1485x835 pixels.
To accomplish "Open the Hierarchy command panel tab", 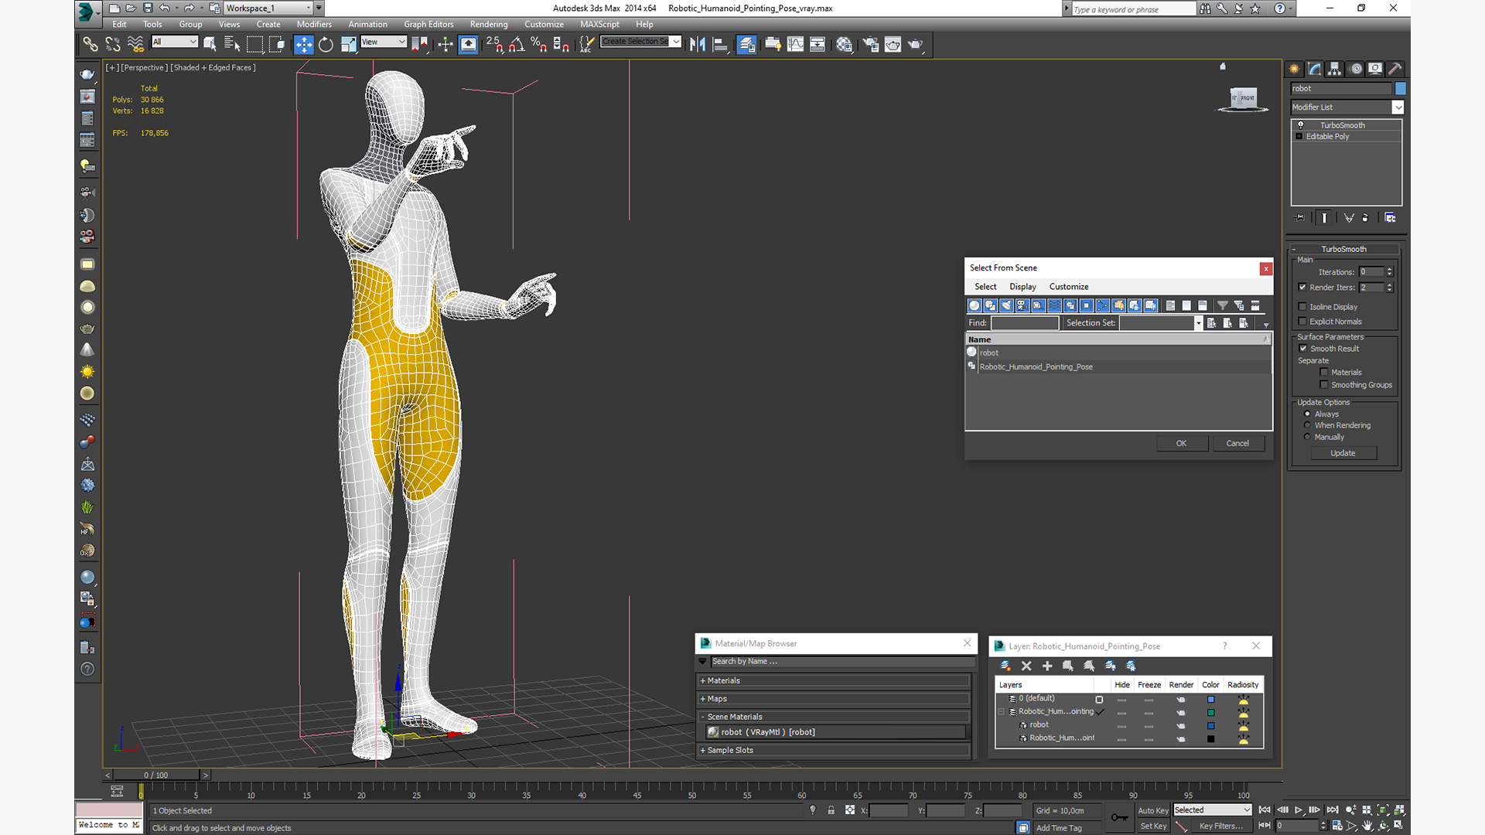I will 1335,69.
